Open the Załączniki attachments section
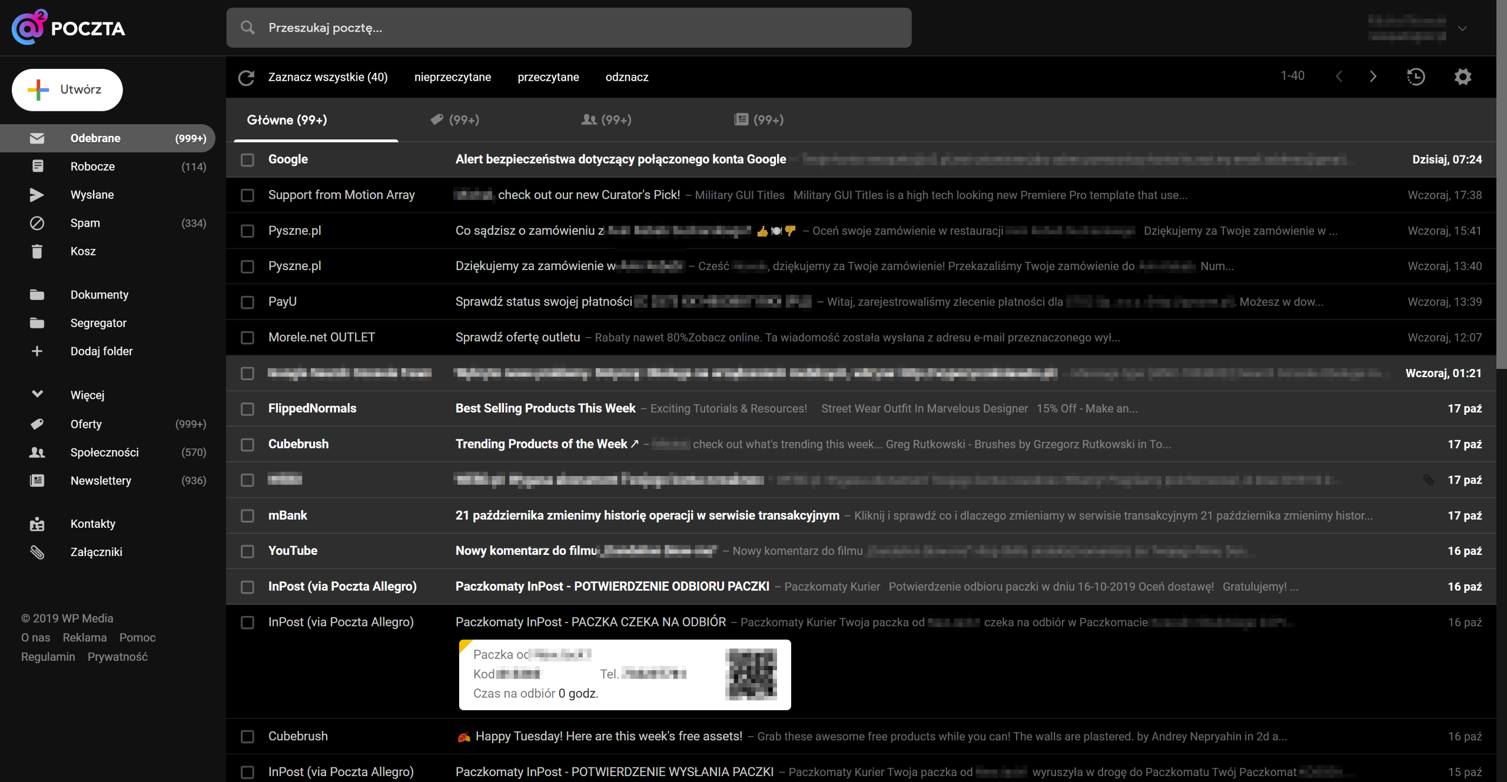Viewport: 1507px width, 782px height. pyautogui.click(x=96, y=552)
